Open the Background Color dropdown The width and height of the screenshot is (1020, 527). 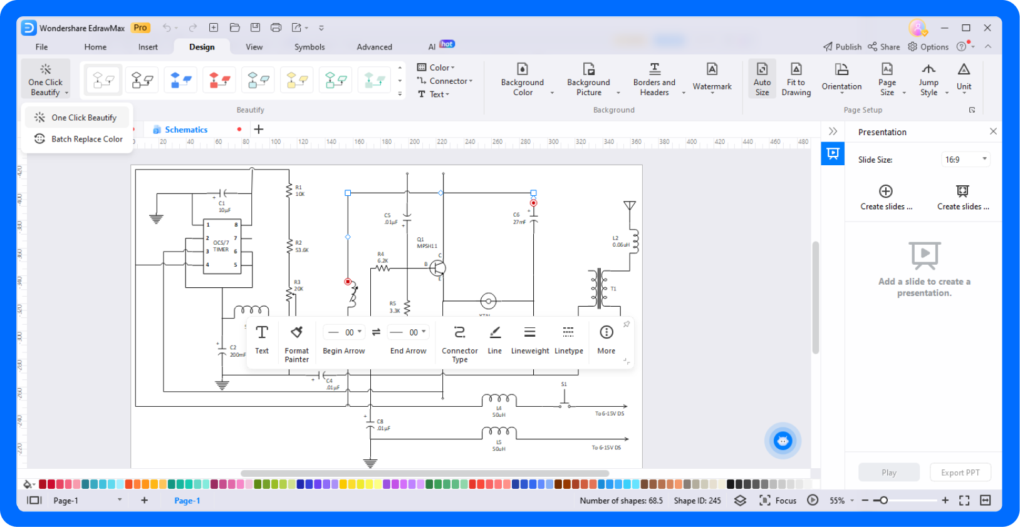coord(552,93)
